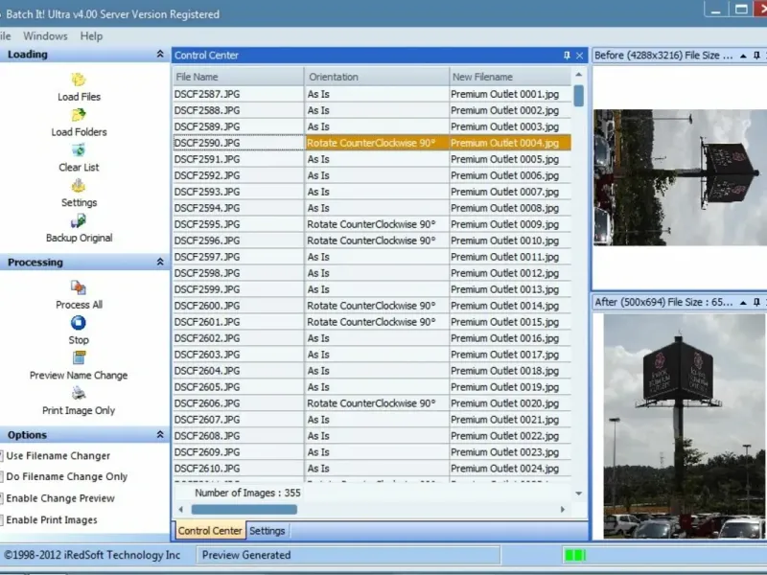Click the Preview Name Change icon
Viewport: 767px width, 575px height.
point(79,358)
